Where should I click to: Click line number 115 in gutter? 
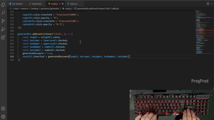click(12, 15)
